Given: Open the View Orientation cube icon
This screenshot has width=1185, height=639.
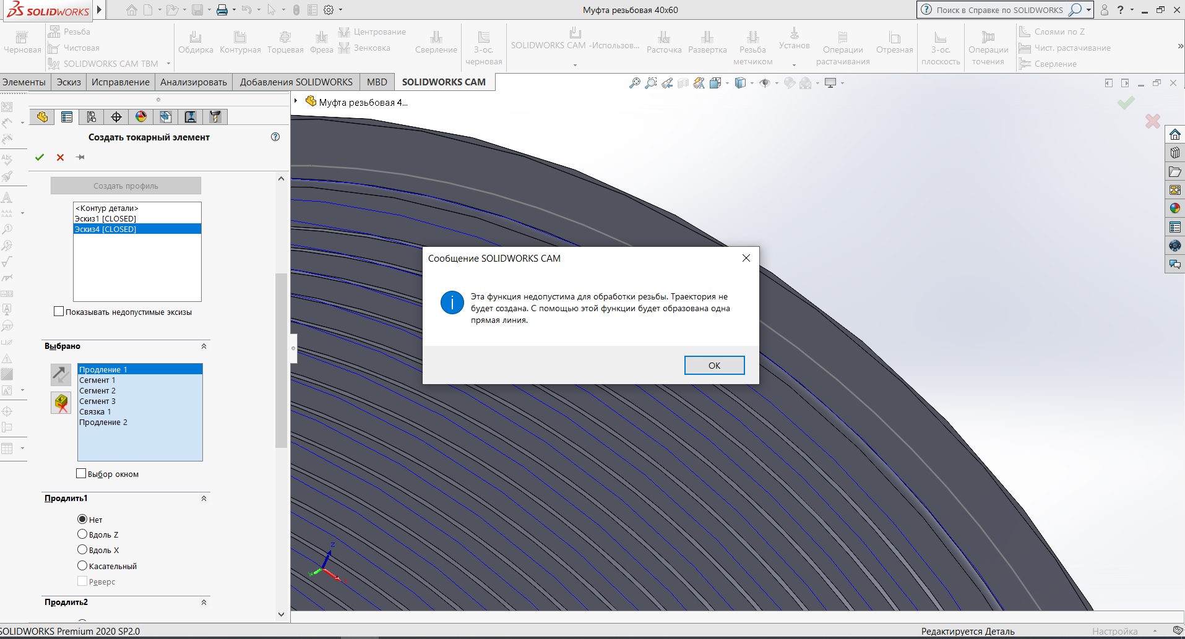Looking at the screenshot, I should (x=716, y=83).
